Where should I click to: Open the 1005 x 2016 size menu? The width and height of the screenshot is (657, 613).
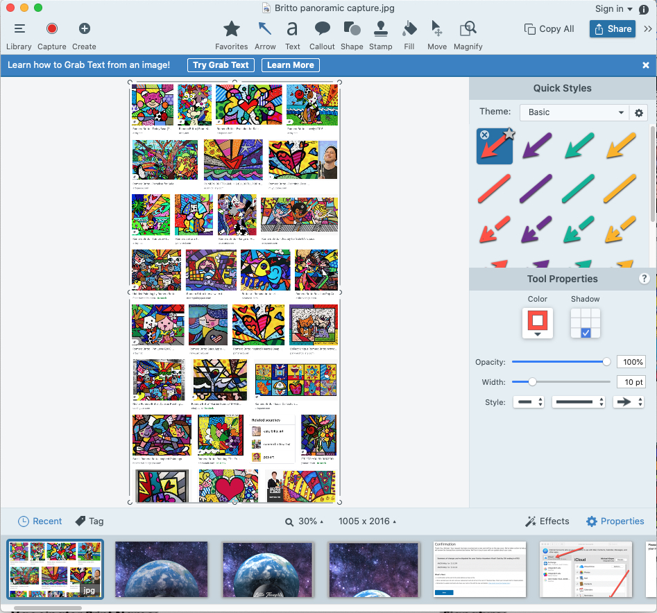tap(367, 521)
